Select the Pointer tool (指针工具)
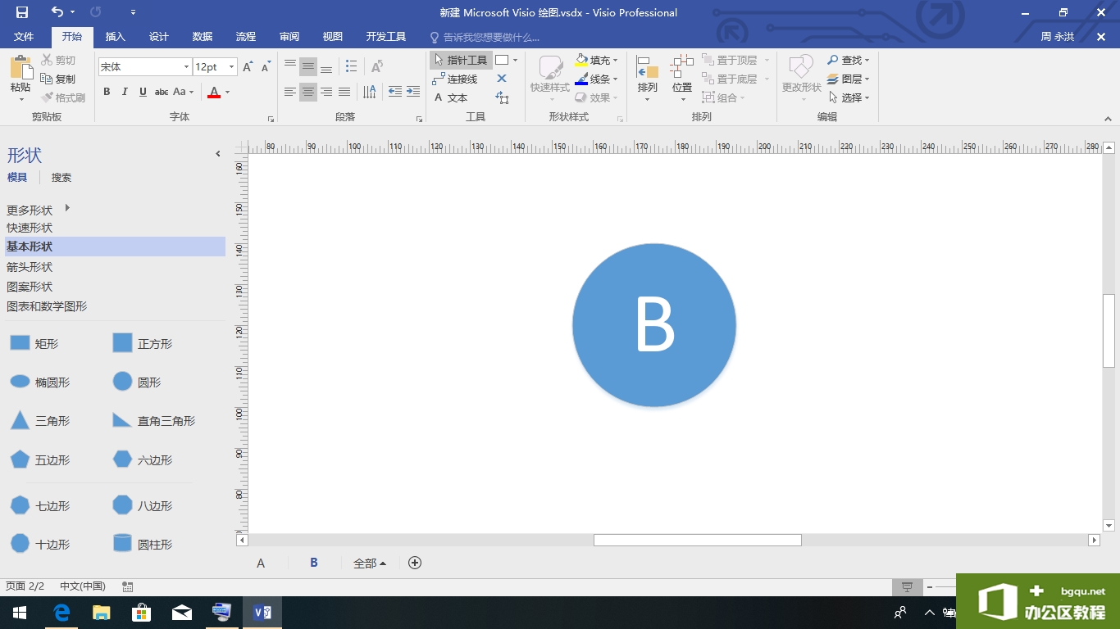This screenshot has width=1120, height=629. point(461,60)
